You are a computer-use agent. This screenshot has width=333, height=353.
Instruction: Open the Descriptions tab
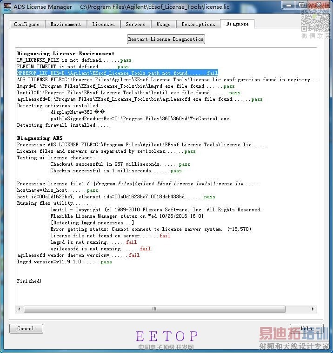click(198, 24)
